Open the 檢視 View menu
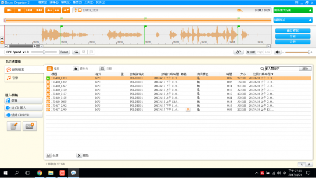Screen dimensions: 316x178 coord(66,3)
